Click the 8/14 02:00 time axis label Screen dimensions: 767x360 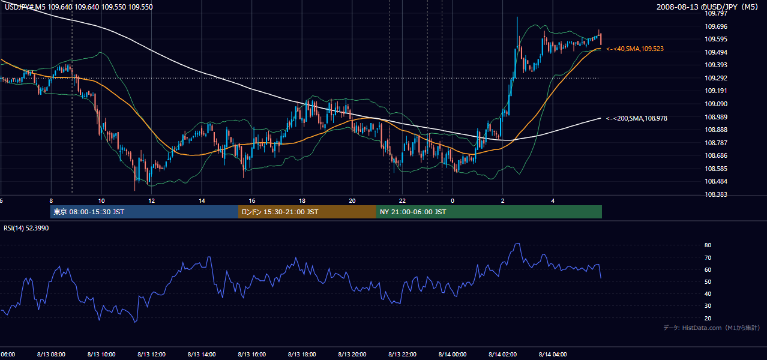(x=502, y=355)
